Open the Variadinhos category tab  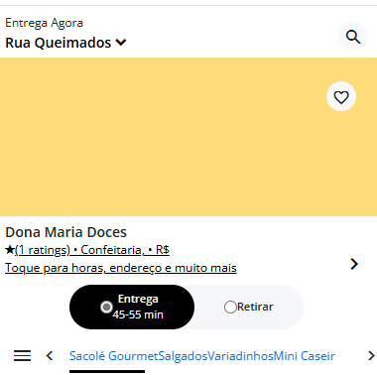[x=240, y=356]
